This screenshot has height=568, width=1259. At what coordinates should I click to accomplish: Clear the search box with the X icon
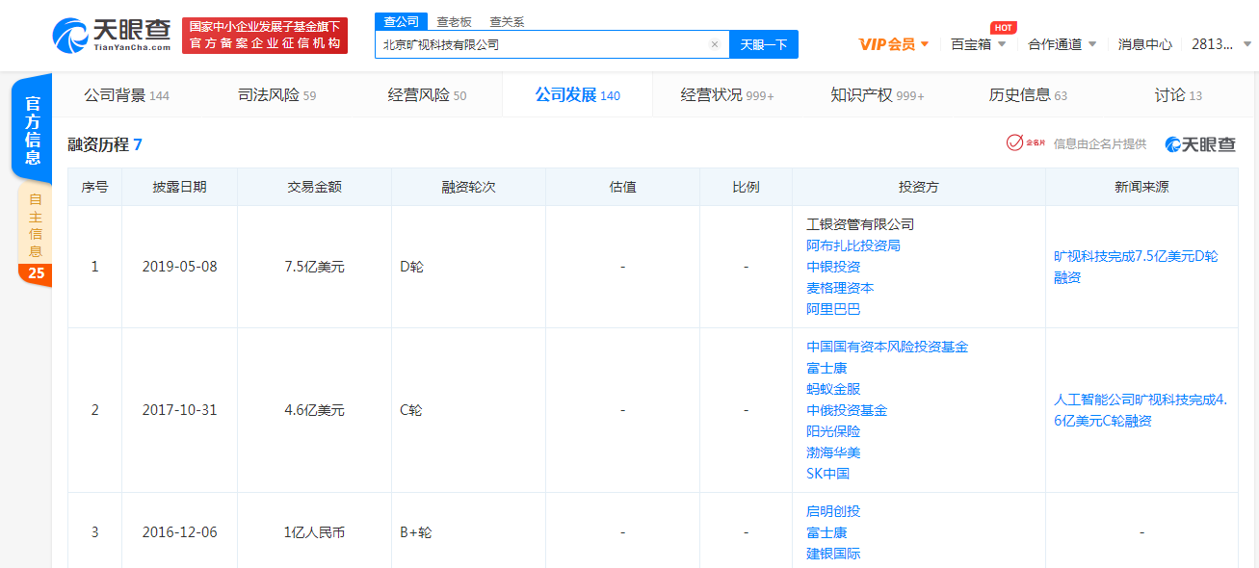(714, 44)
